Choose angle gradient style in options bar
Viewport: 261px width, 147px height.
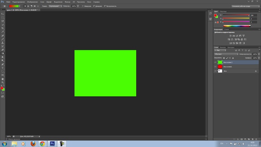[x=31, y=6]
